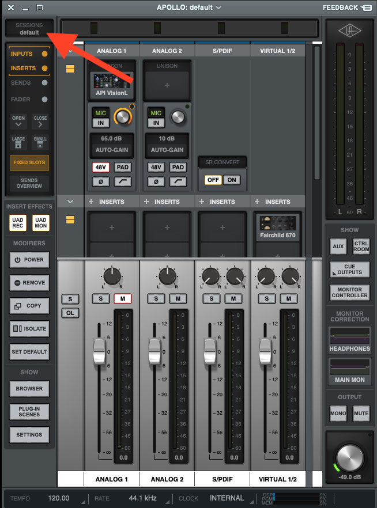Click the OPEN sections chevron
Screen dimensions: 377x508
point(18,122)
